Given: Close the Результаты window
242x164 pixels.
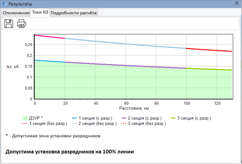Looking at the screenshot, I should coord(236,4).
